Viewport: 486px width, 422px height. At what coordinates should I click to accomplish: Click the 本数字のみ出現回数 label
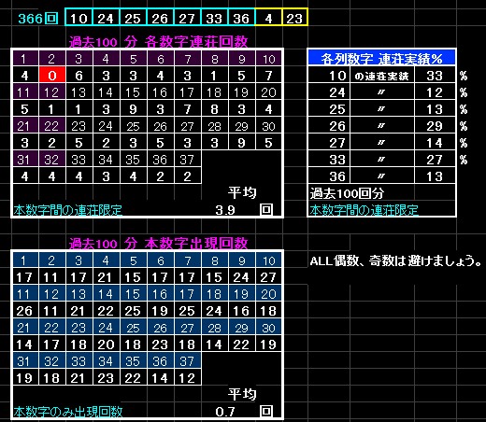point(68,412)
